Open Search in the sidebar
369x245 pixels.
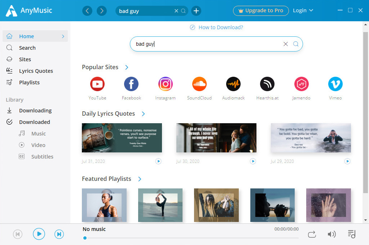click(x=35, y=48)
